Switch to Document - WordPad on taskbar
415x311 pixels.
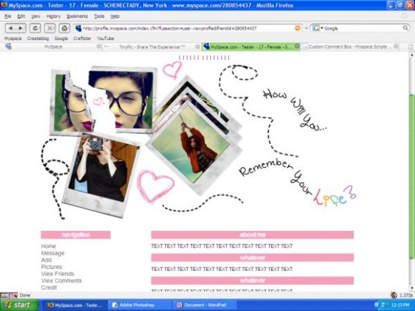[x=205, y=305]
